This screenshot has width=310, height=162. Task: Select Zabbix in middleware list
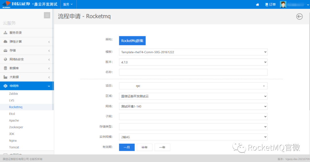coord(13,94)
